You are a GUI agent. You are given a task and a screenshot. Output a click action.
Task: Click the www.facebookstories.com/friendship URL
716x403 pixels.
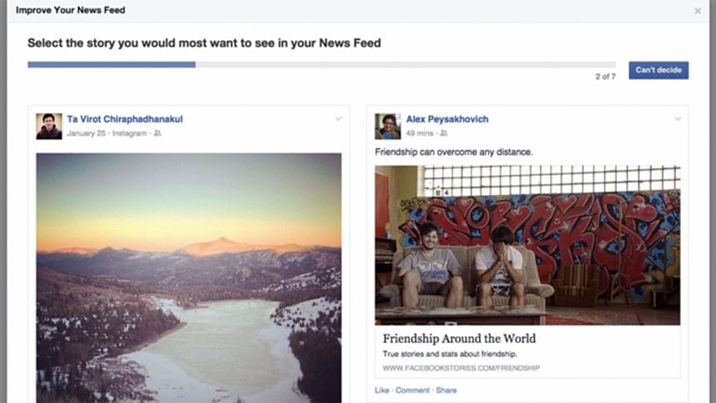[461, 368]
